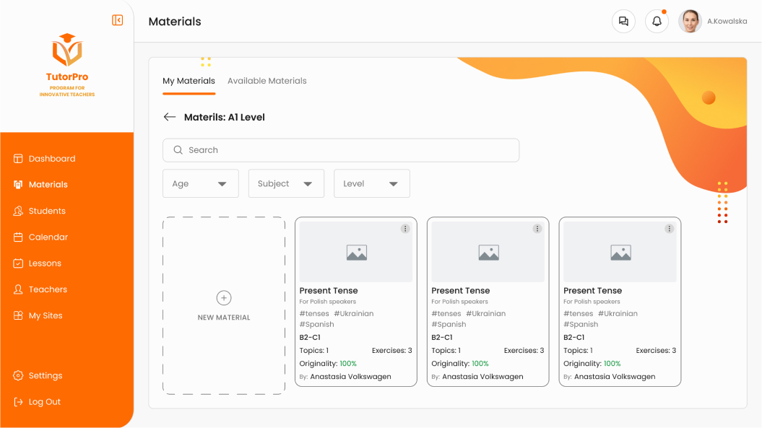This screenshot has width=762, height=428.
Task: Open the third Present Tense card thumbnail
Action: pos(620,252)
